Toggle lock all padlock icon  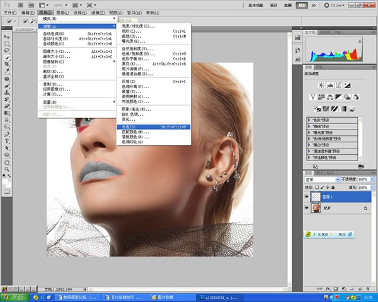(x=333, y=187)
